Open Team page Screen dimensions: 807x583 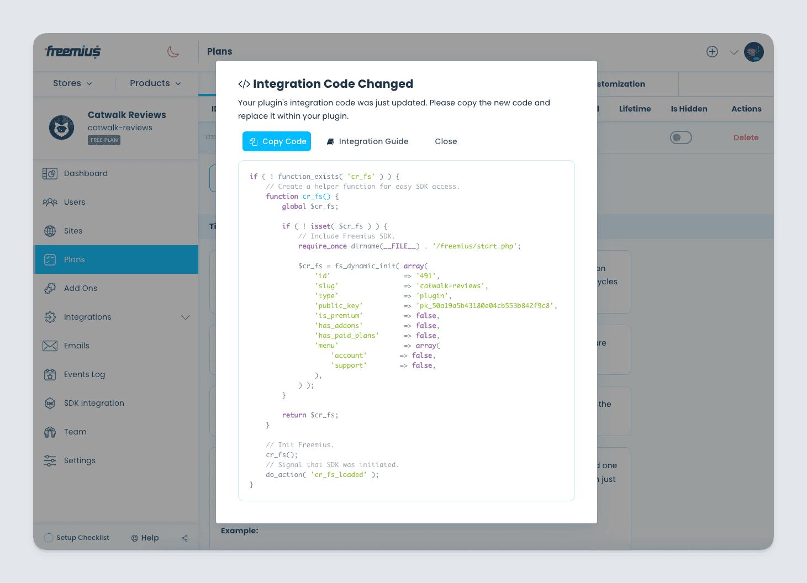click(117, 432)
